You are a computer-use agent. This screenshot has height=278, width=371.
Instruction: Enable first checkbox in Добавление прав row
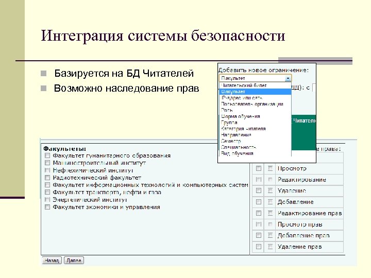click(259, 235)
